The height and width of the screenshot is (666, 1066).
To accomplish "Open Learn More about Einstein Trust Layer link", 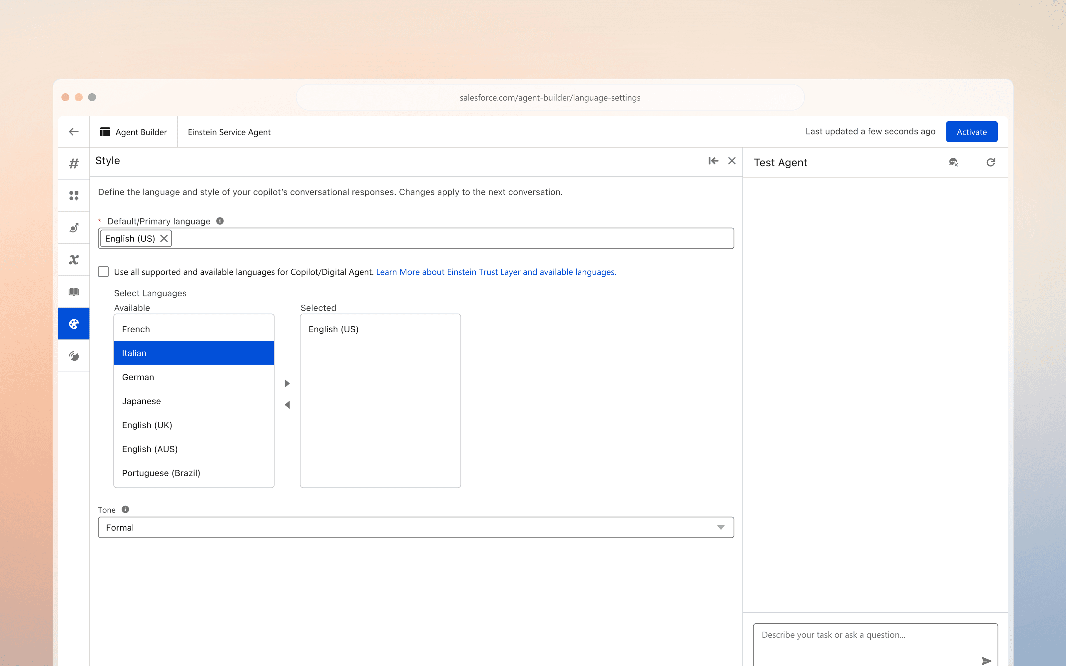I will tap(496, 272).
